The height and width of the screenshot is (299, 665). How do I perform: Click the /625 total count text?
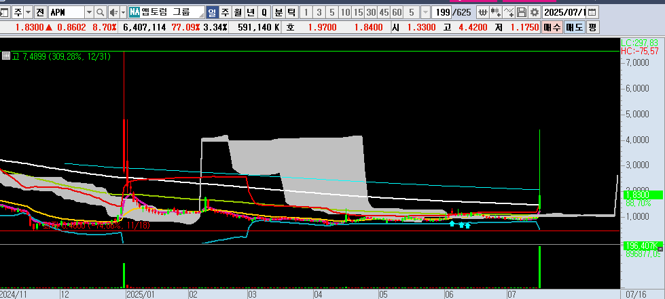pos(462,12)
